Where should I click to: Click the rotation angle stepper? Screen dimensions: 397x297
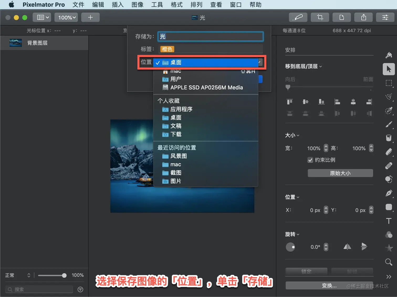(326, 247)
